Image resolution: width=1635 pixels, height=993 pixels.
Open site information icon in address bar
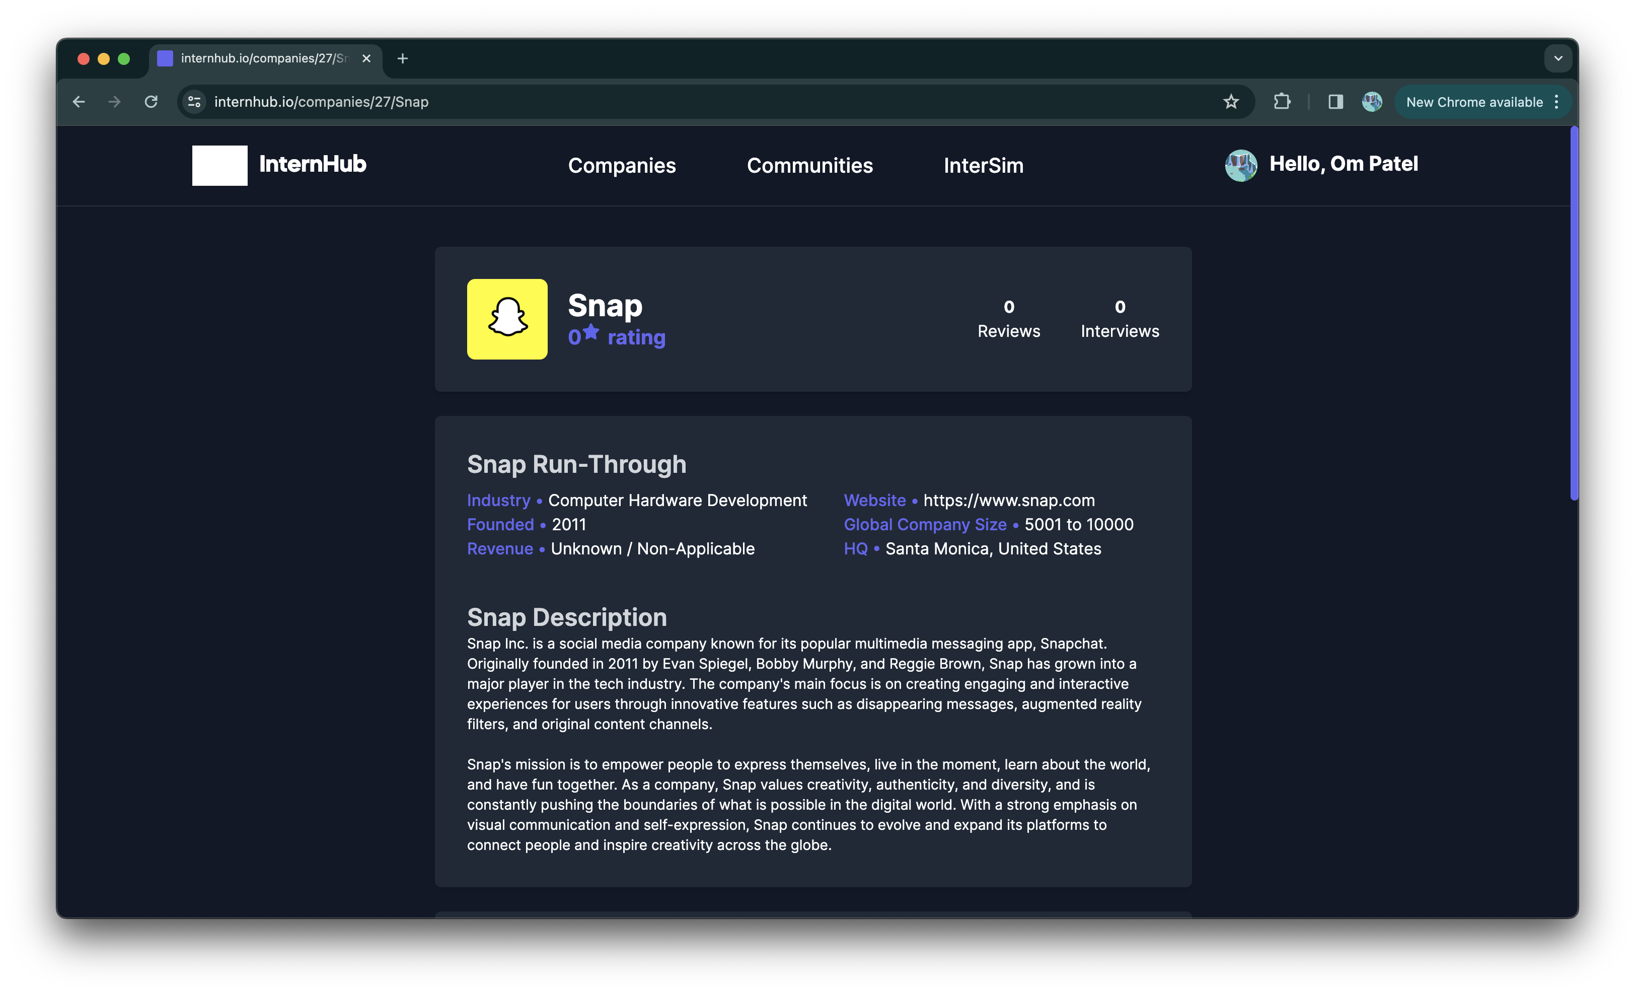click(194, 102)
